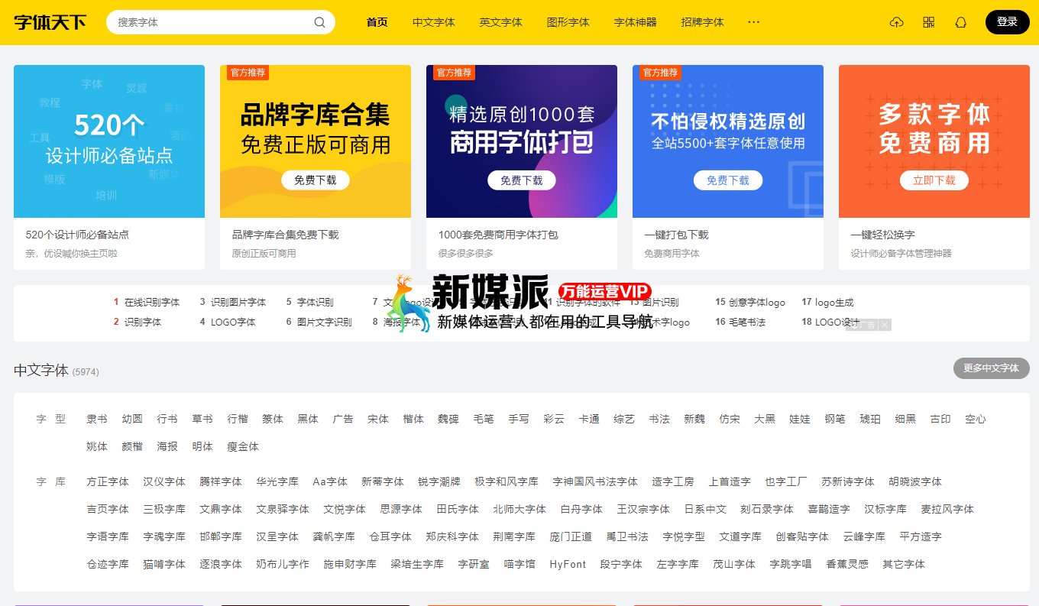
Task: Select the 钢笔 font style
Action: 835,419
